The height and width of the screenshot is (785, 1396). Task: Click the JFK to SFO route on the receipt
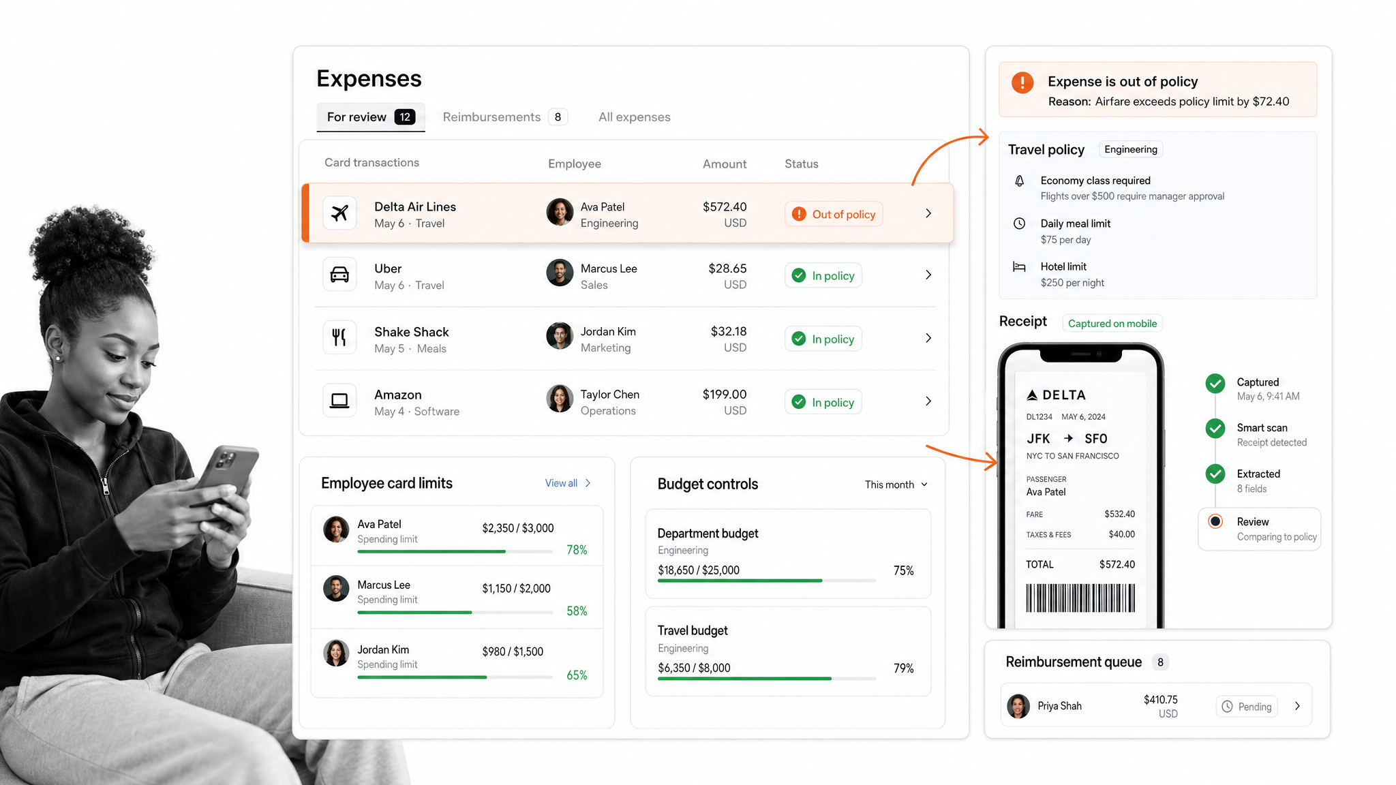(x=1067, y=438)
